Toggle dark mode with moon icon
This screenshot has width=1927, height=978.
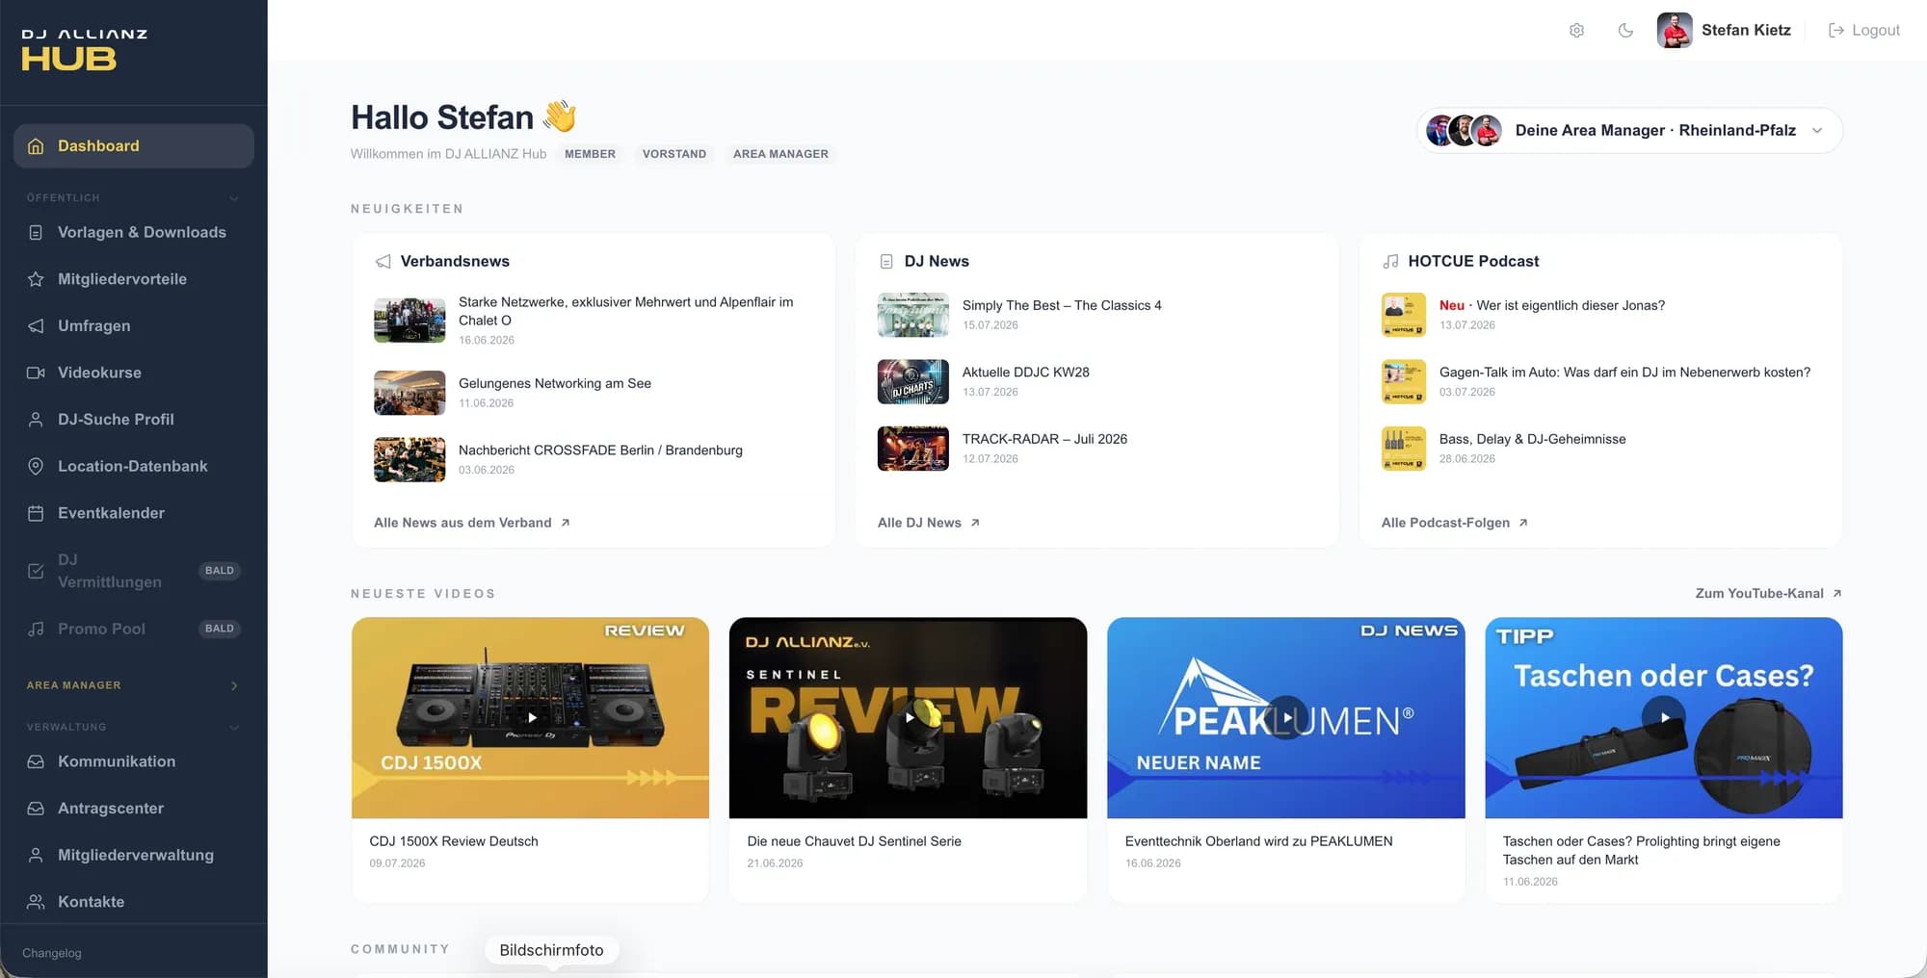pyautogui.click(x=1625, y=30)
